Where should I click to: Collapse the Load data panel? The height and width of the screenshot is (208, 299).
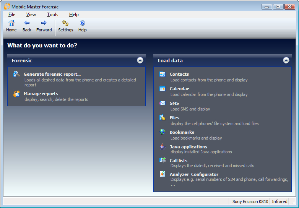point(286,60)
